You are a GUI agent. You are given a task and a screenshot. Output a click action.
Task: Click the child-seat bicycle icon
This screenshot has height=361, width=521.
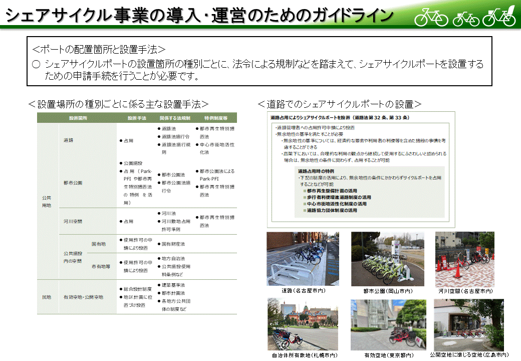[499, 17]
